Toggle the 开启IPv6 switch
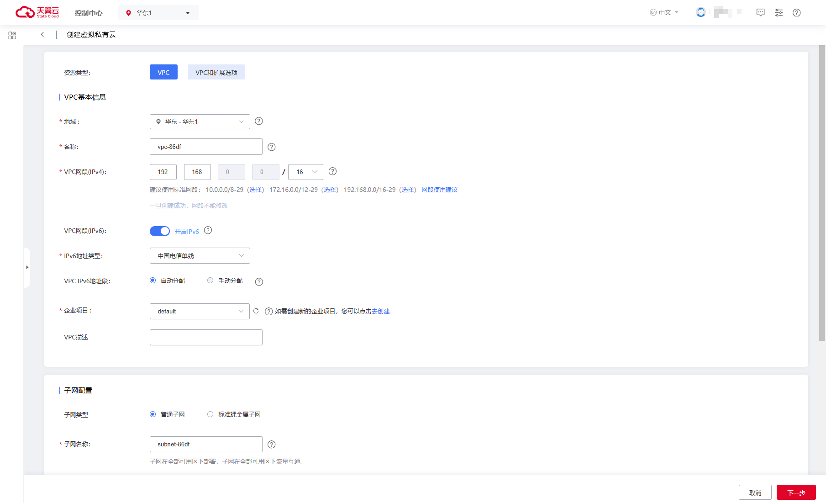Screen dimensions: 826x503 click(160, 231)
